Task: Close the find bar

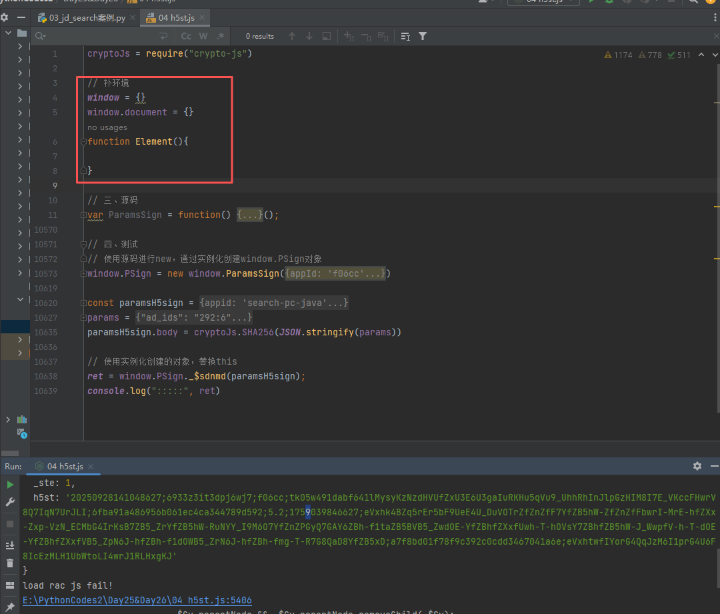Action: (716, 36)
